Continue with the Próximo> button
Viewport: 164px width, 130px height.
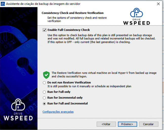point(127,124)
